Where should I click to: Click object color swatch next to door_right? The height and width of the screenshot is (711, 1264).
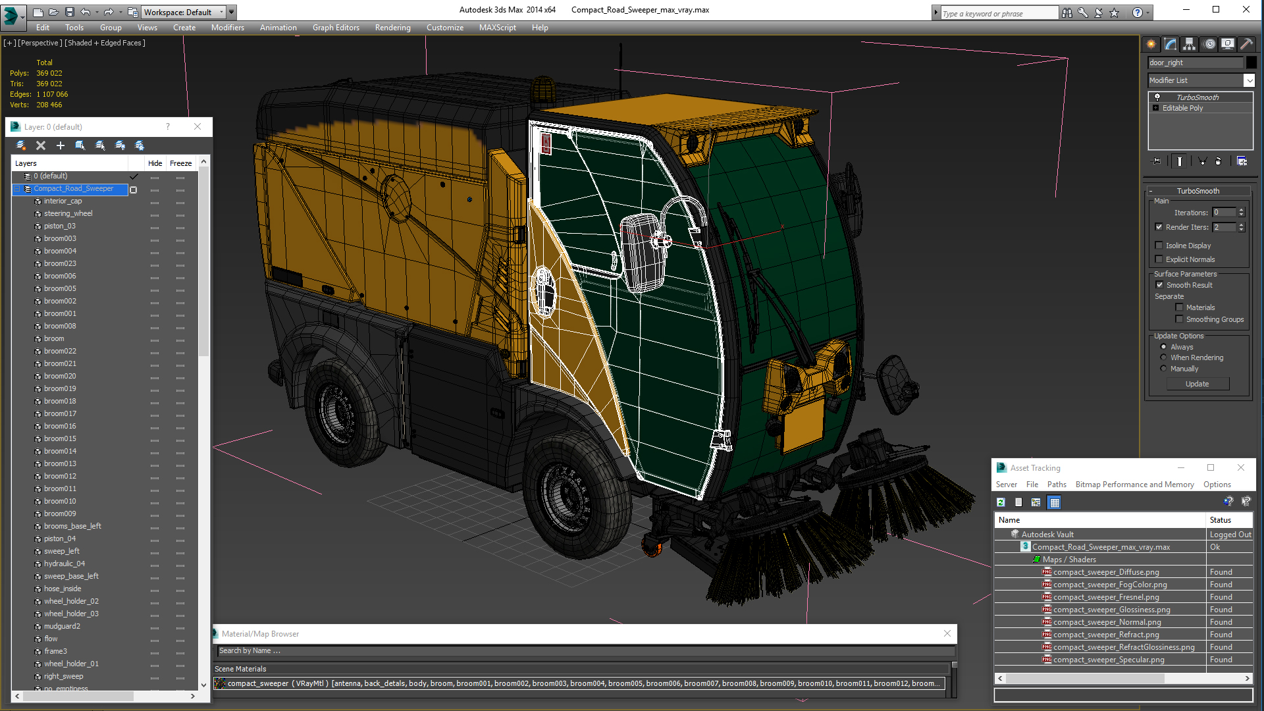1251,63
